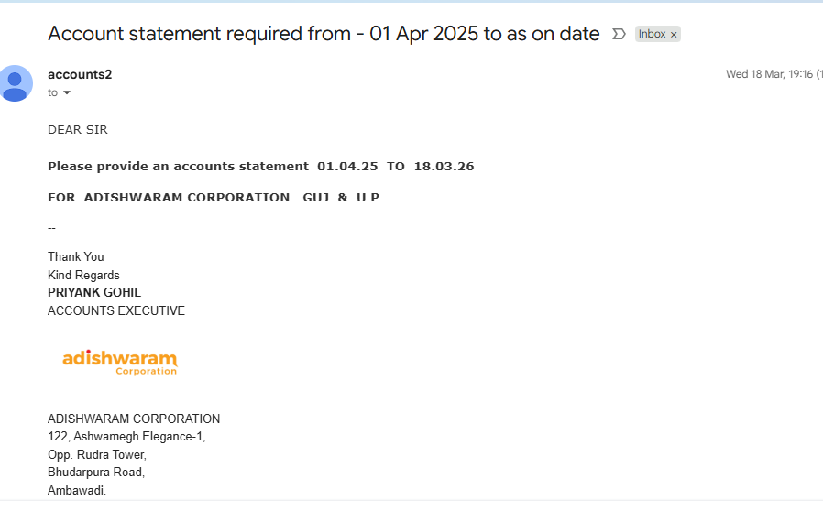Remove the Inbox label with its x
This screenshot has height=511, width=823.
(674, 35)
